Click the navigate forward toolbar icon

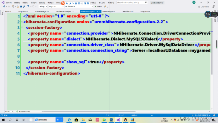coord(9,6)
